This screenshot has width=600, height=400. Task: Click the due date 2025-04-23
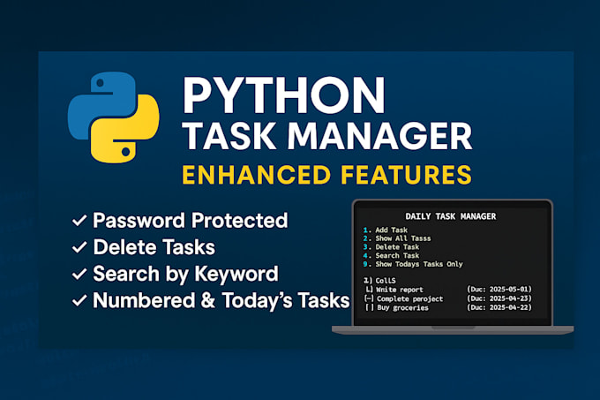499,298
